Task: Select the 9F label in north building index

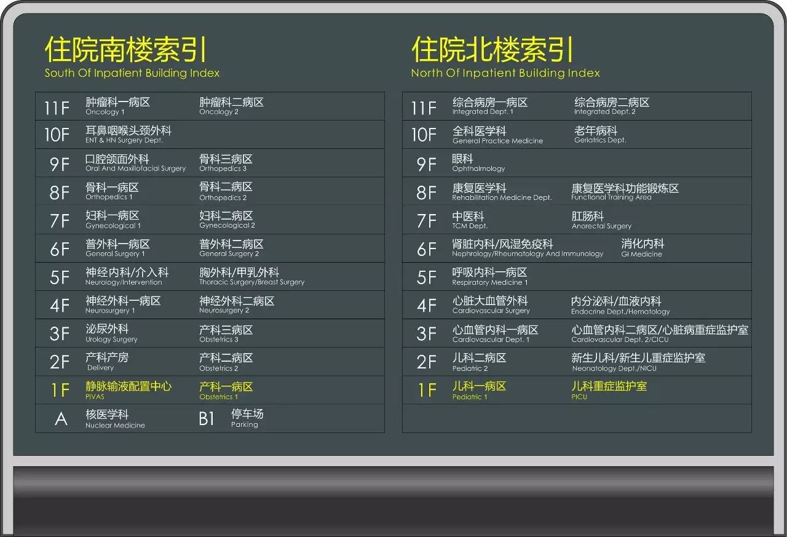Action: tap(427, 164)
